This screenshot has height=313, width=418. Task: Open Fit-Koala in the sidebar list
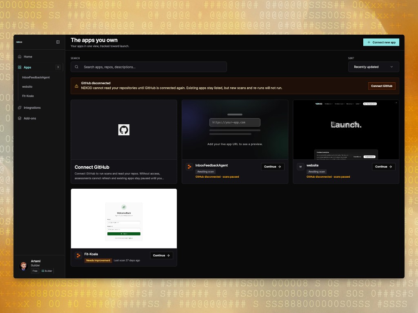point(28,96)
